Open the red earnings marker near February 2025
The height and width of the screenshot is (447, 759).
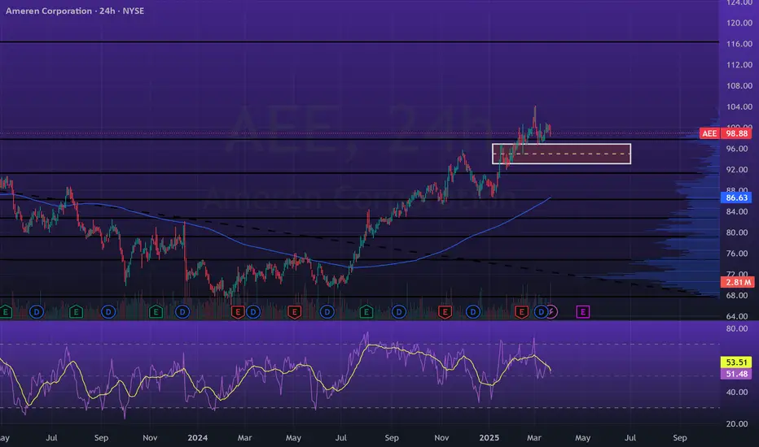click(x=521, y=312)
